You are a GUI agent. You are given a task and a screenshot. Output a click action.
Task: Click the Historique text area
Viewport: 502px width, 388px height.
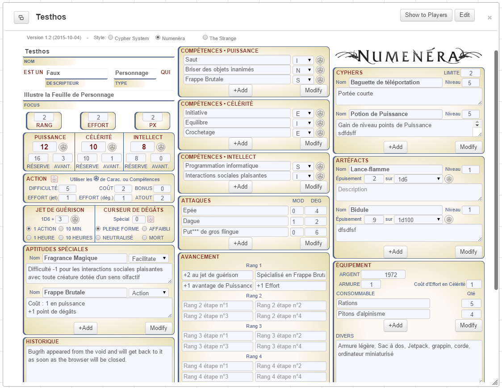click(x=99, y=364)
